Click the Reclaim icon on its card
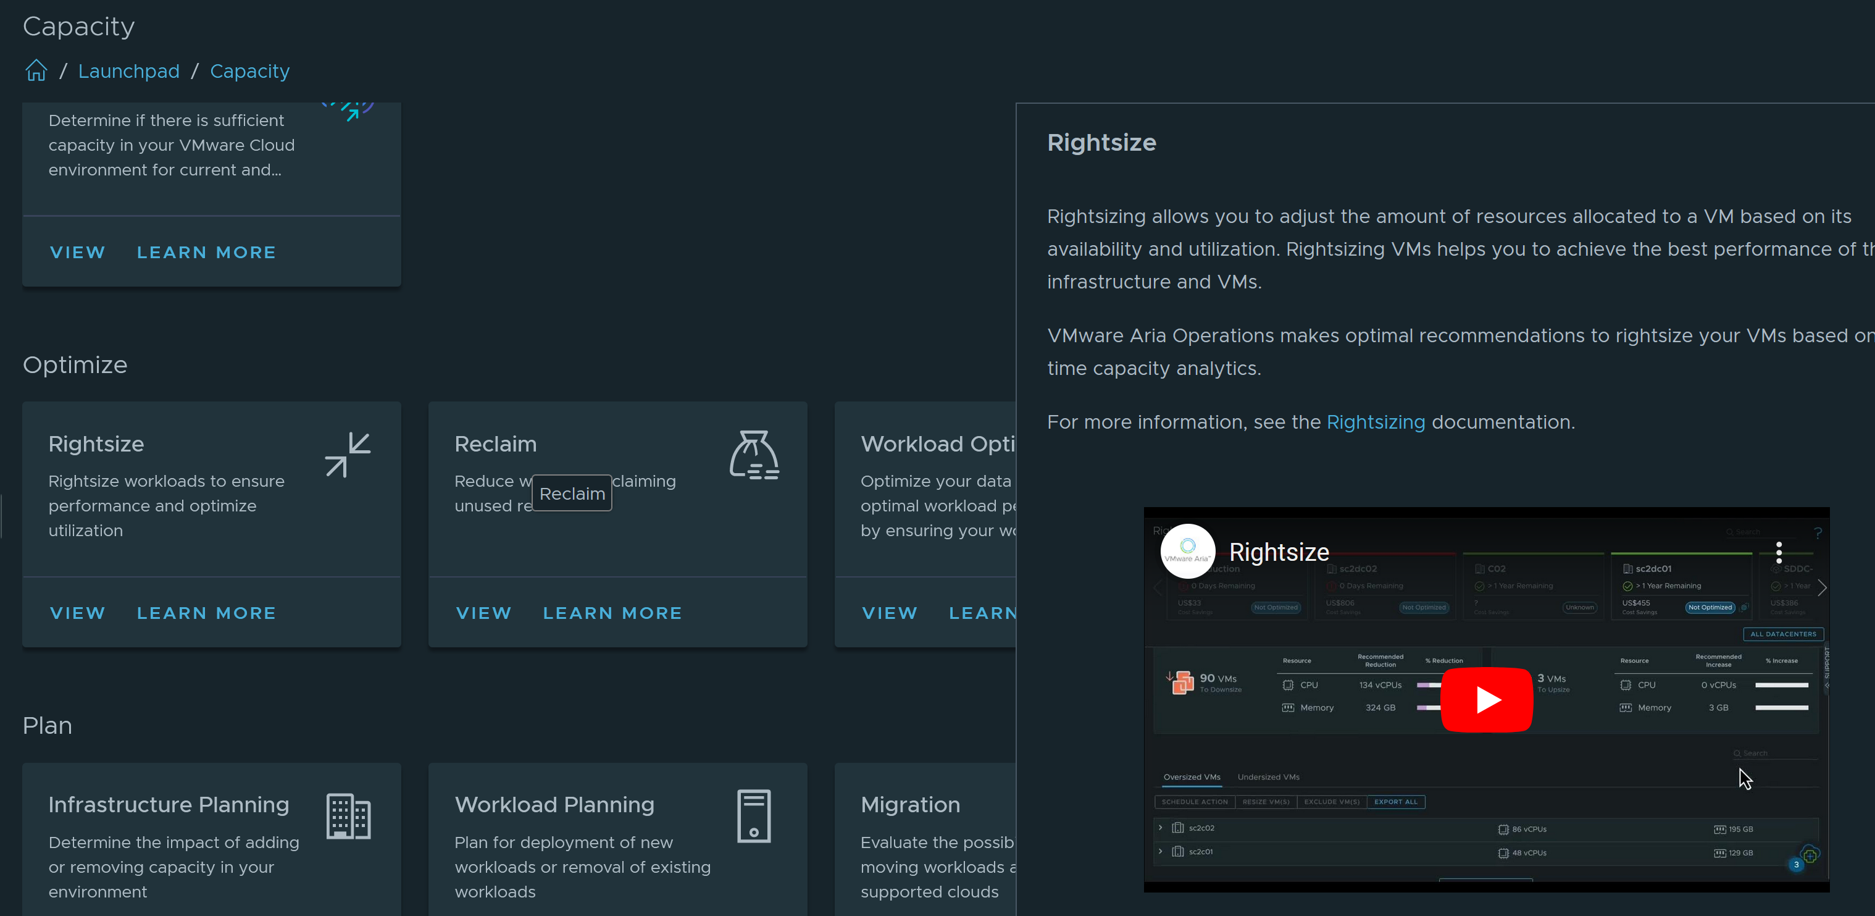The width and height of the screenshot is (1875, 916). (754, 455)
